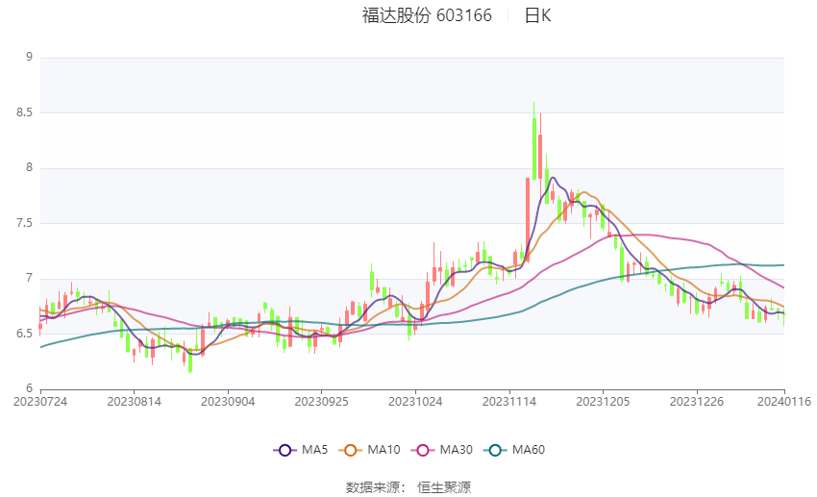
Task: Click the MA60 legend label text
Action: [x=529, y=450]
